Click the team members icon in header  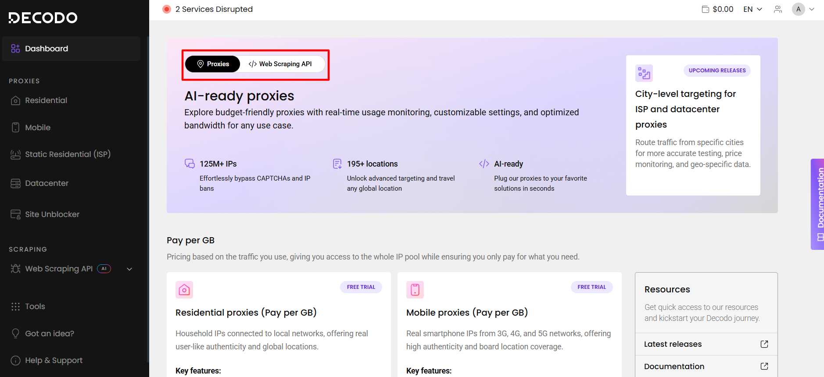pos(778,9)
